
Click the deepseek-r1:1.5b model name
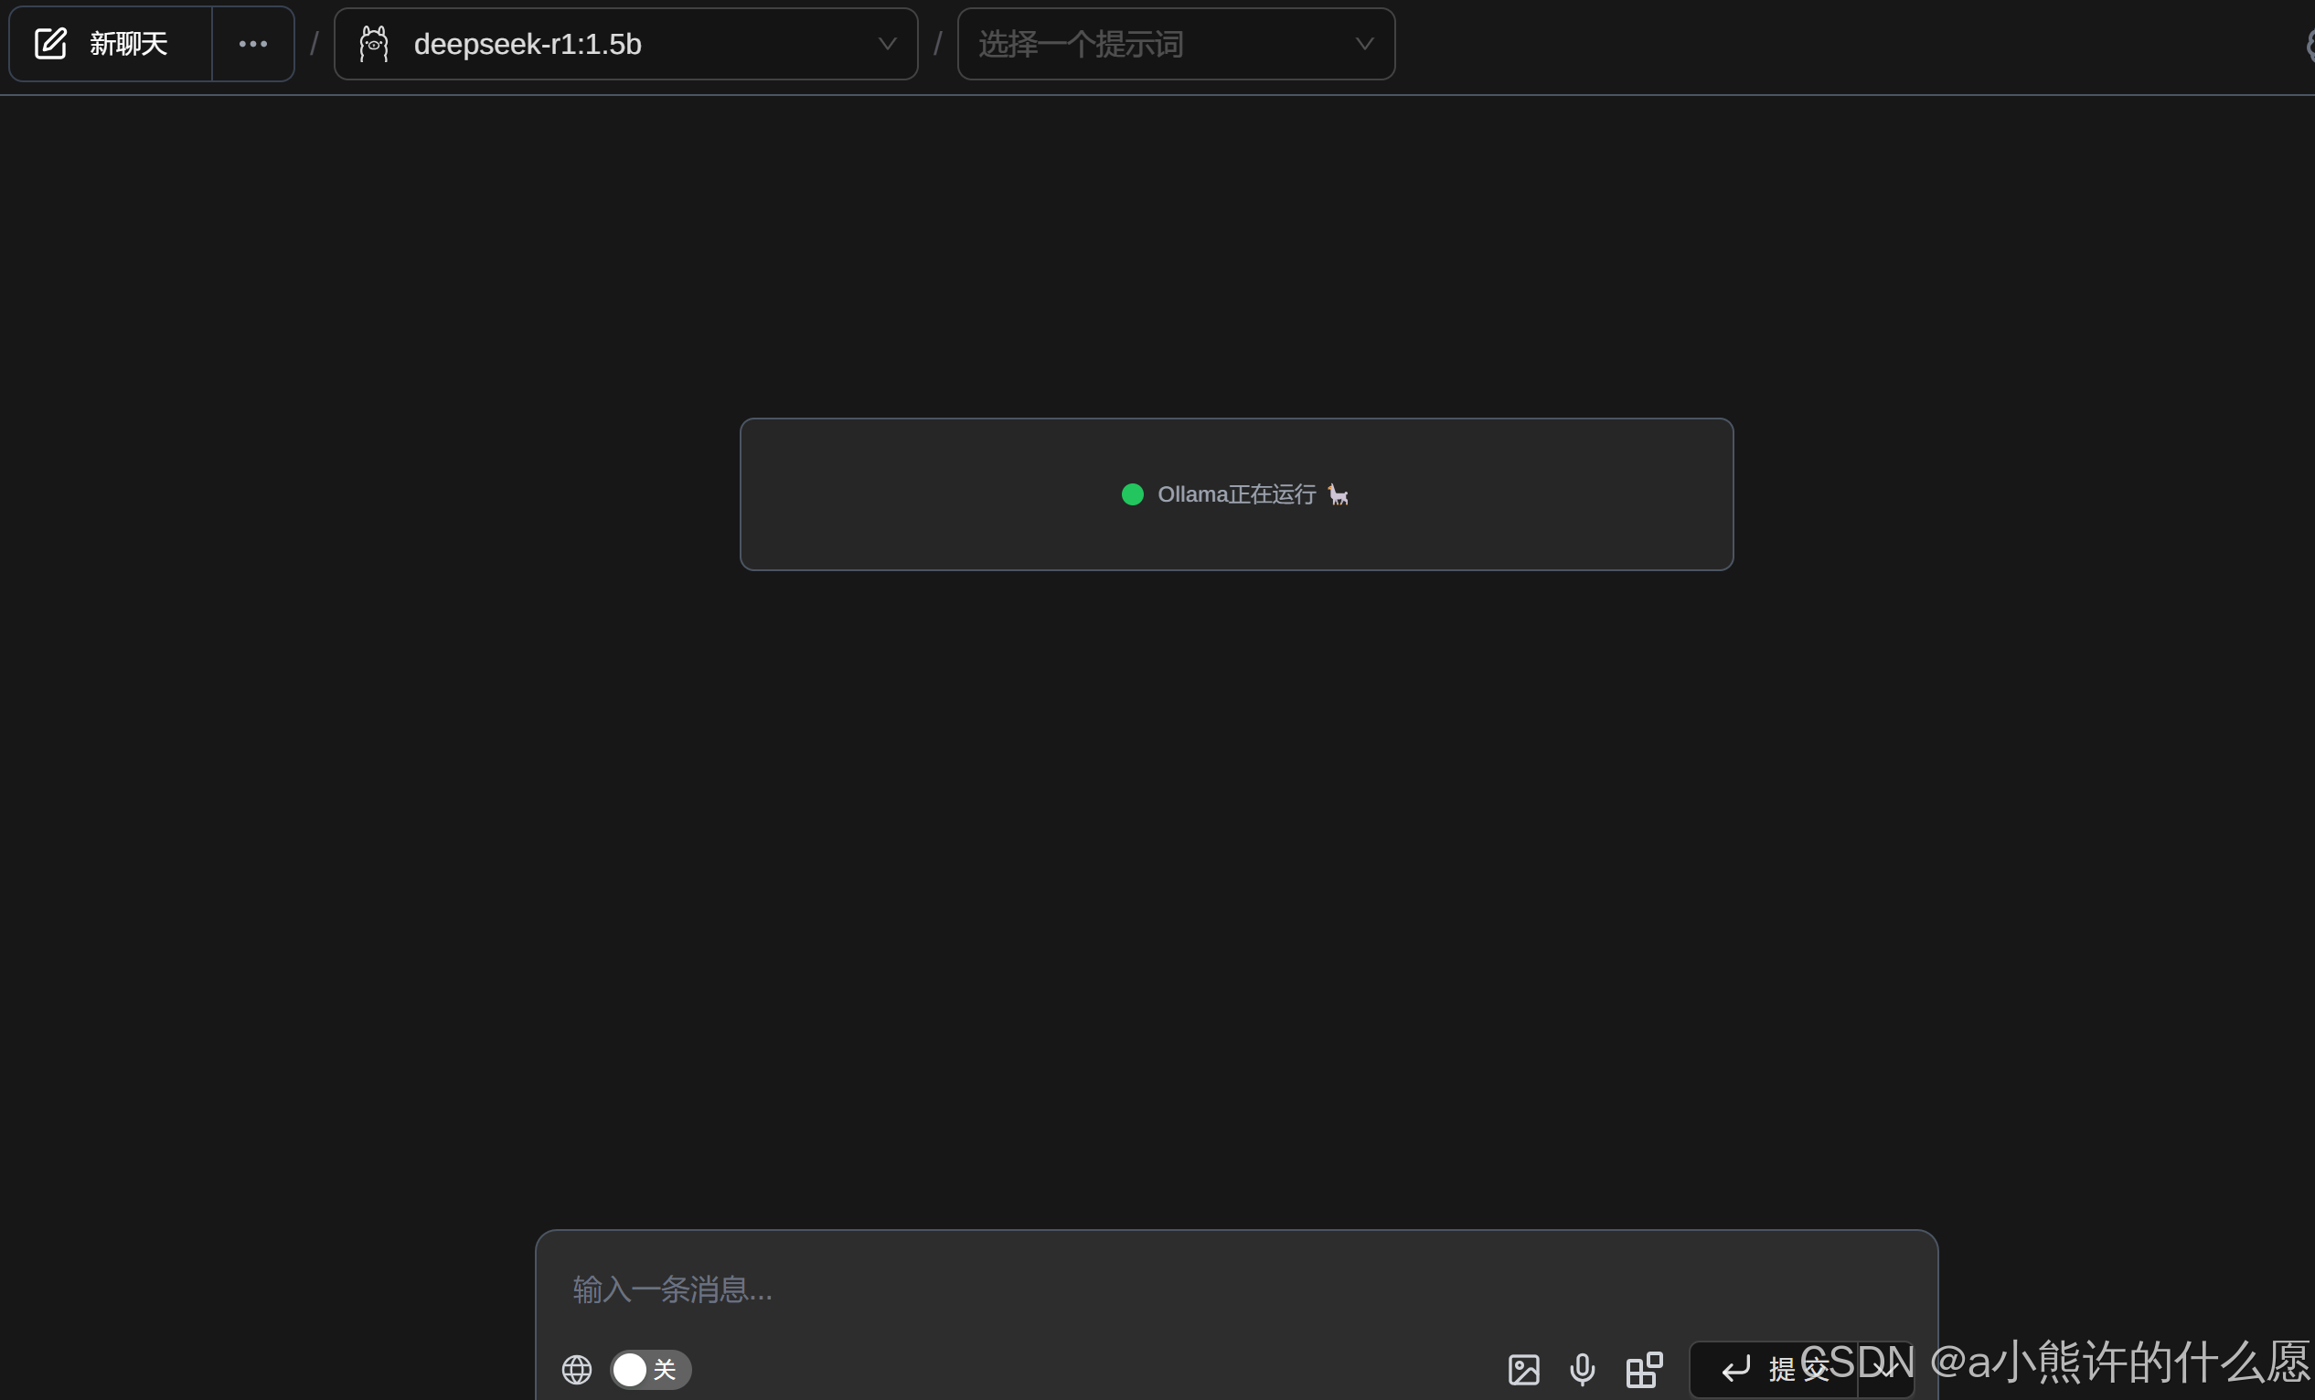tap(527, 44)
